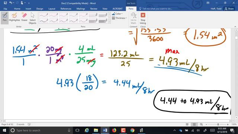Show hidden system tray icons

(174, 130)
